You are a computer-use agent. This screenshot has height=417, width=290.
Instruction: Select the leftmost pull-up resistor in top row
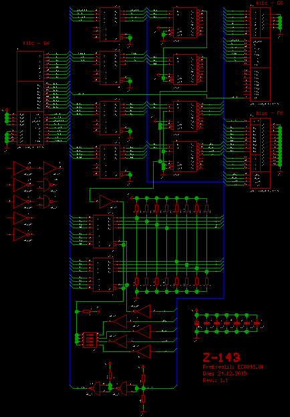137,209
